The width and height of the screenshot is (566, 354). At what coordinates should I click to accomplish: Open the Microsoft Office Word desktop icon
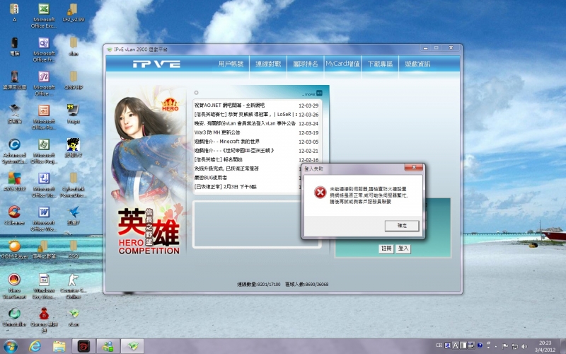pos(44,219)
